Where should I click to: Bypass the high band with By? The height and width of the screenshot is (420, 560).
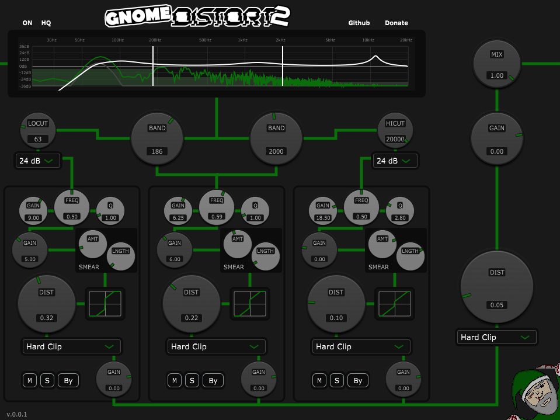coord(358,380)
